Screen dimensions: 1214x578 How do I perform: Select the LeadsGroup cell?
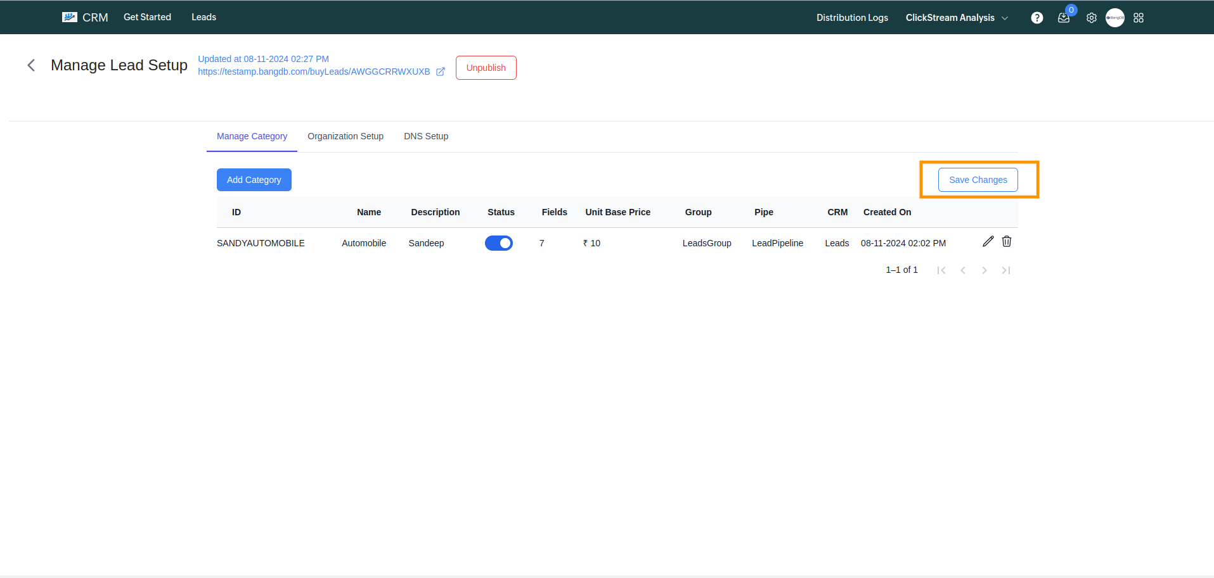pos(707,243)
